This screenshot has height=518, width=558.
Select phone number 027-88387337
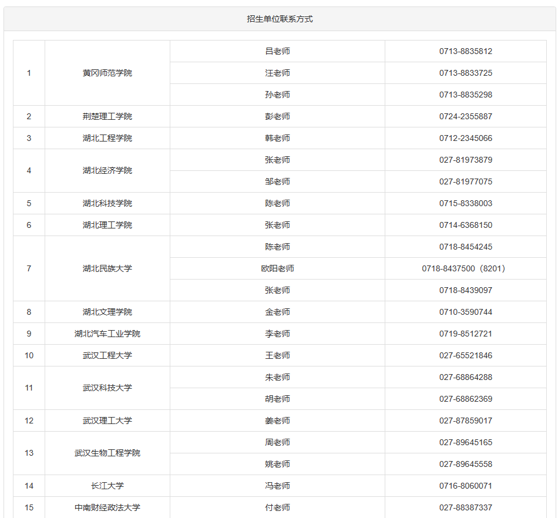click(x=465, y=507)
